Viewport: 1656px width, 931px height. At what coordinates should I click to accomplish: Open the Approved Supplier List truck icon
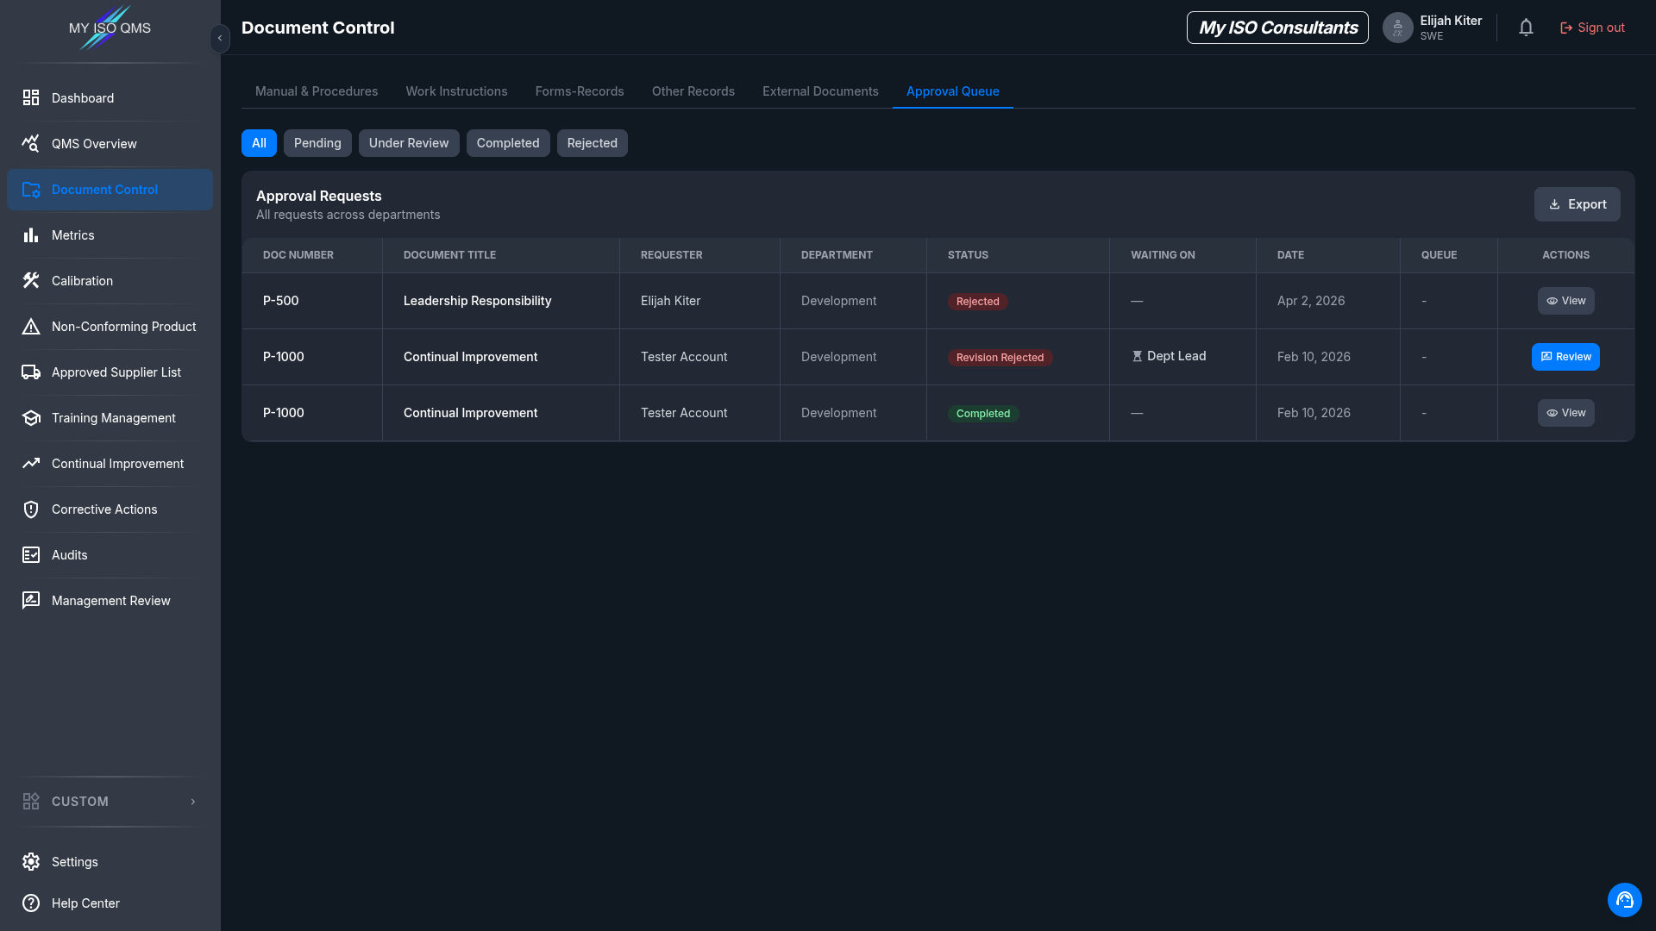[31, 372]
